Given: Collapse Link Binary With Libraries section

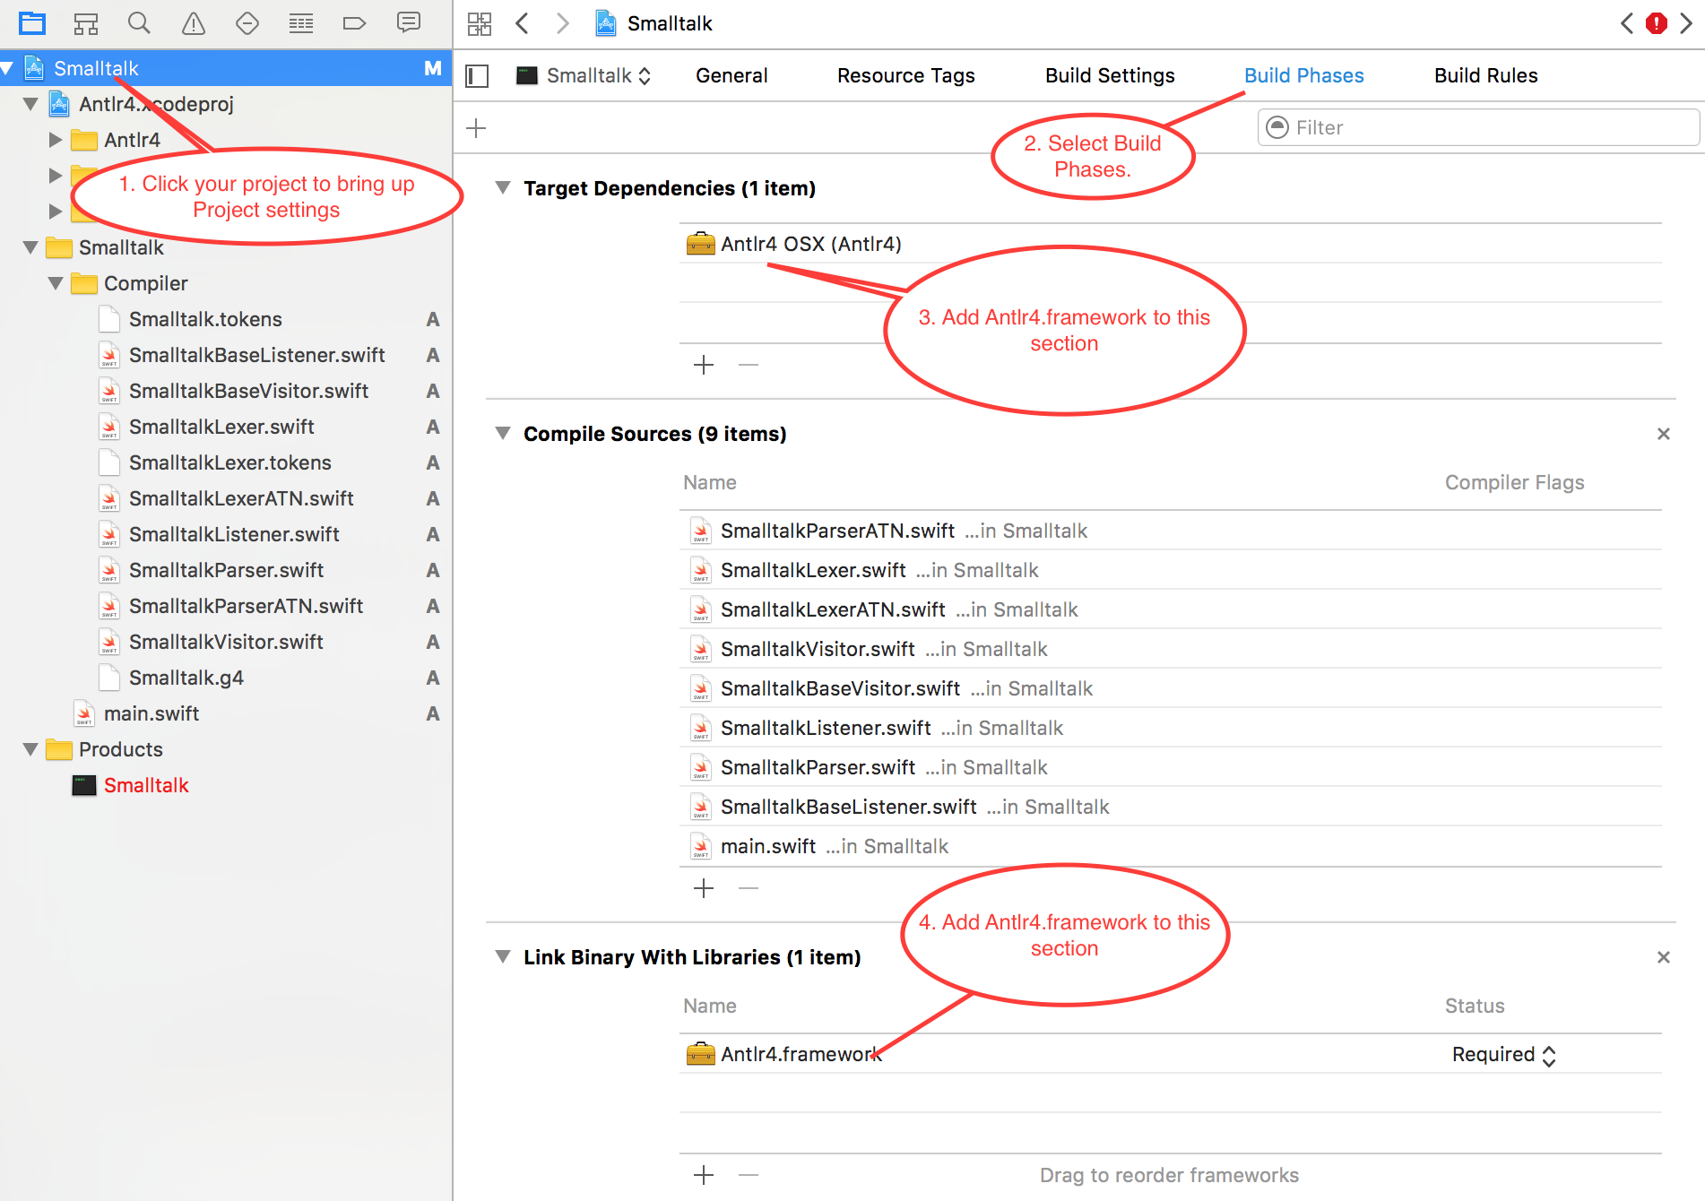Looking at the screenshot, I should (x=503, y=957).
